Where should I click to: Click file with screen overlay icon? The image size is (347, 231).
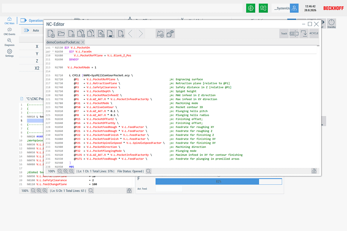pyautogui.click(x=111, y=33)
